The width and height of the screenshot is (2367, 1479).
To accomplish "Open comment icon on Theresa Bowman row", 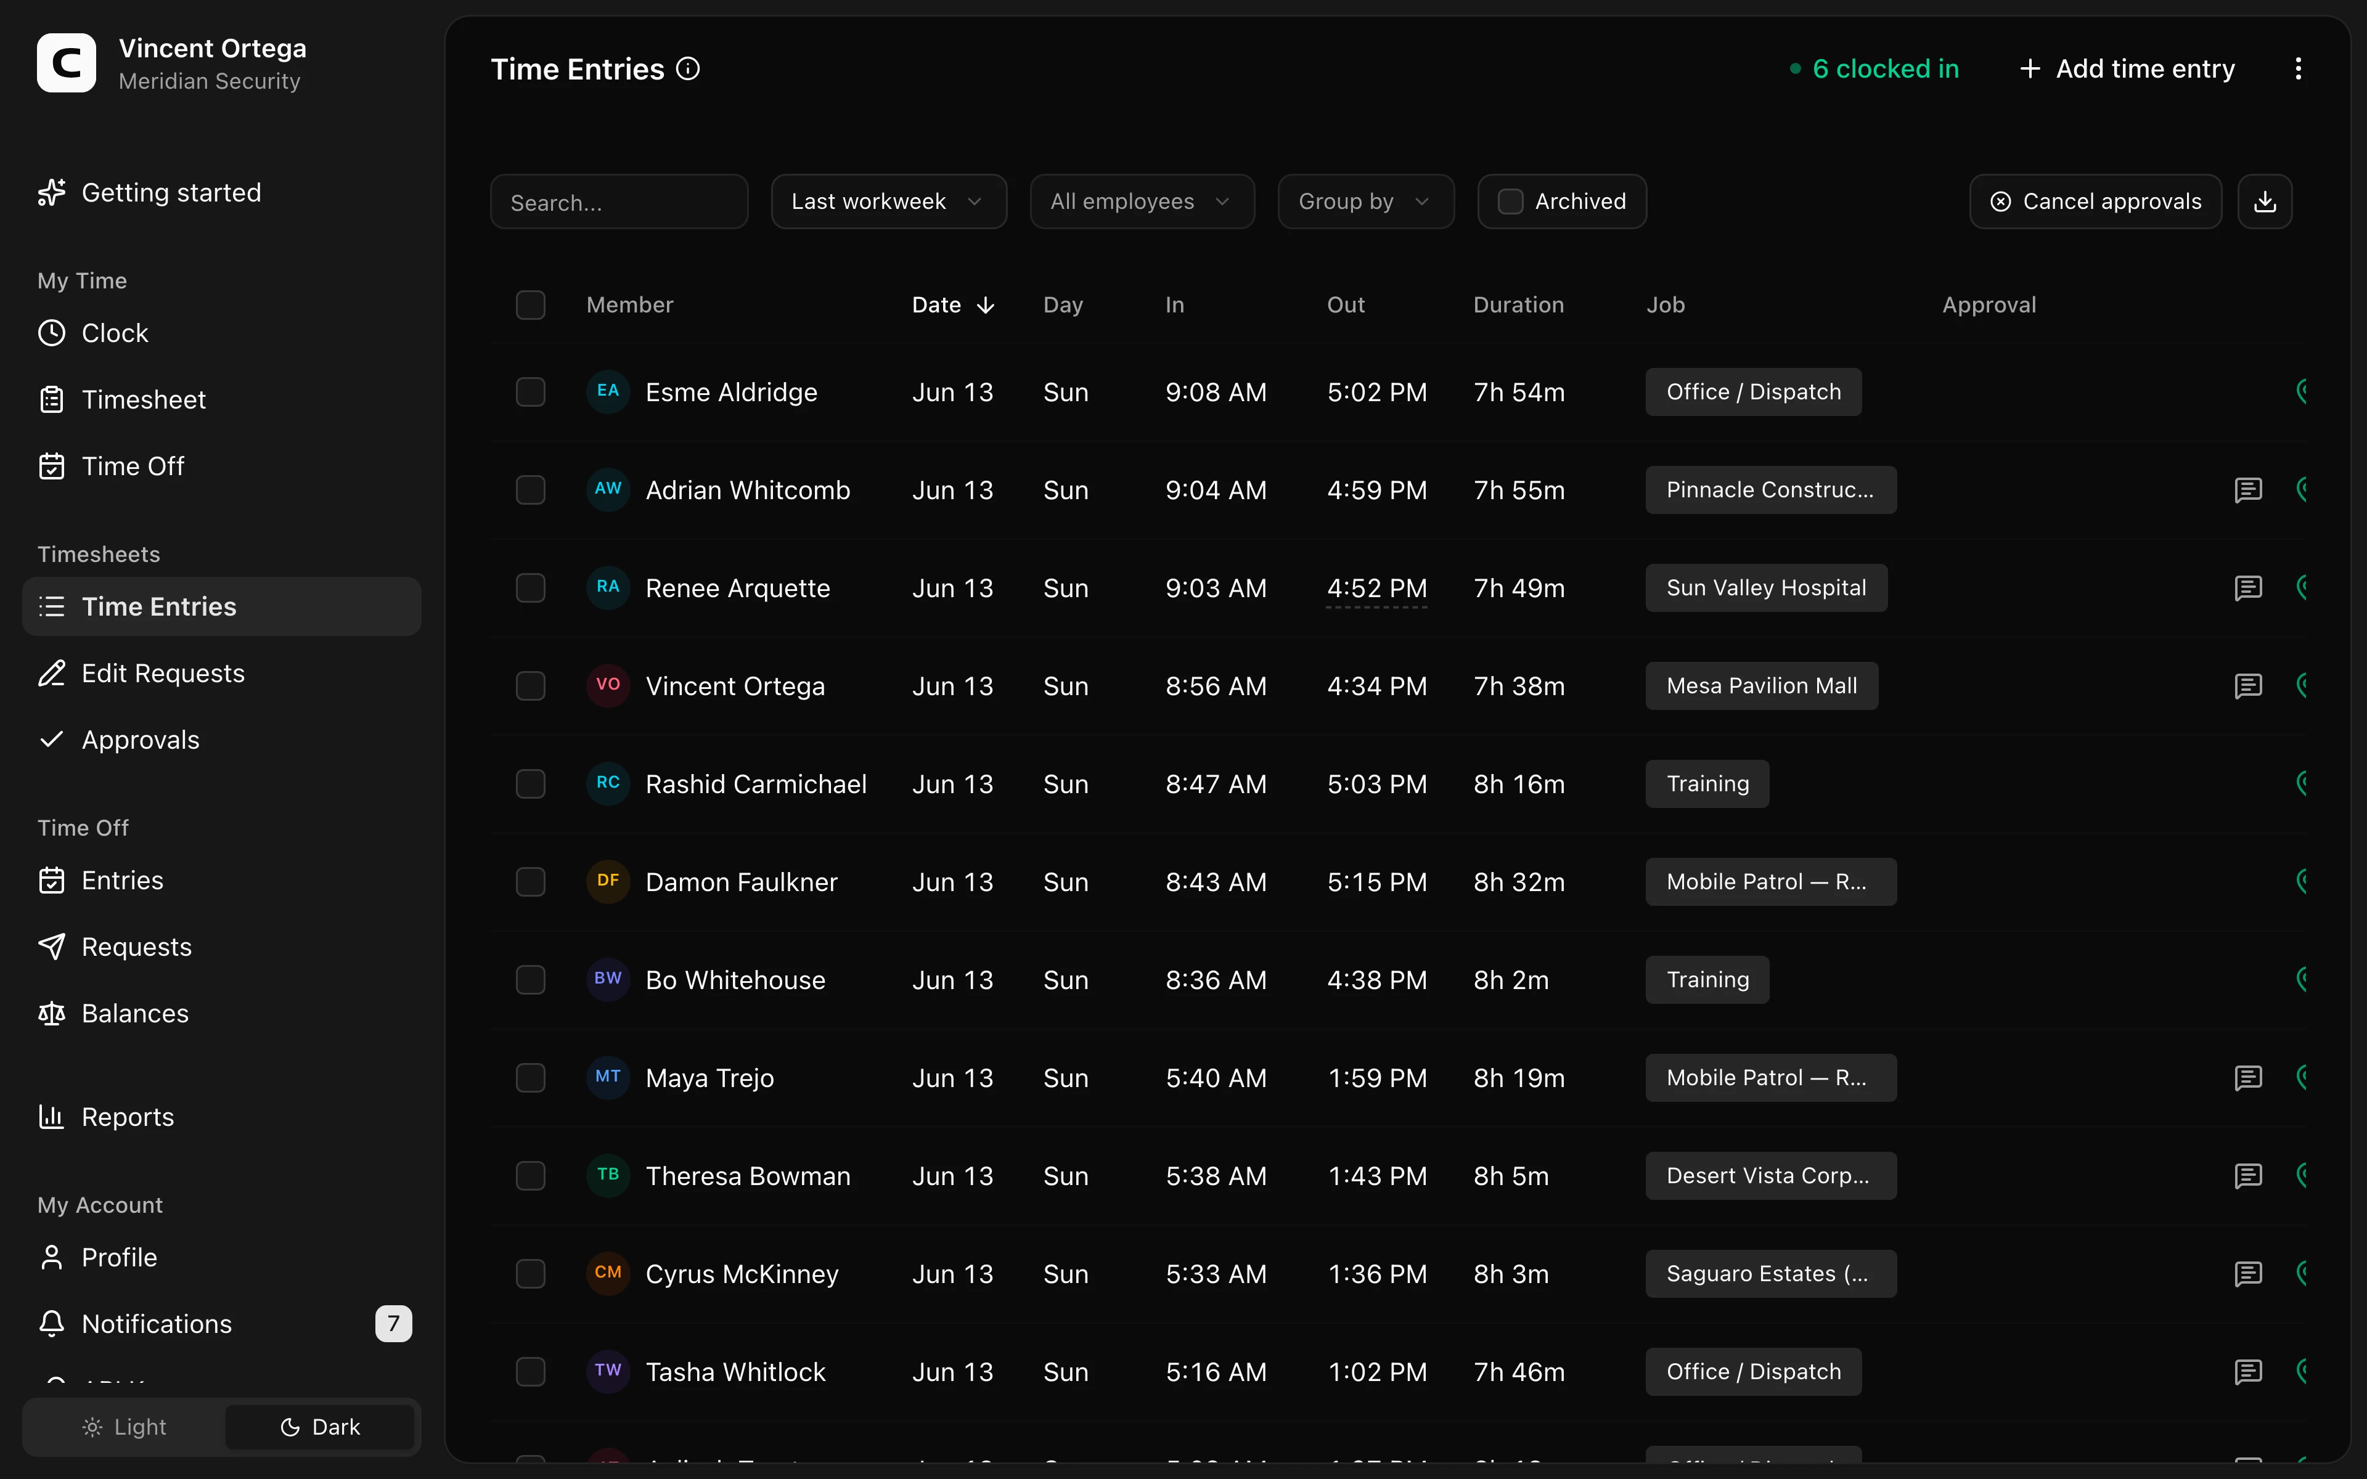I will [2247, 1176].
